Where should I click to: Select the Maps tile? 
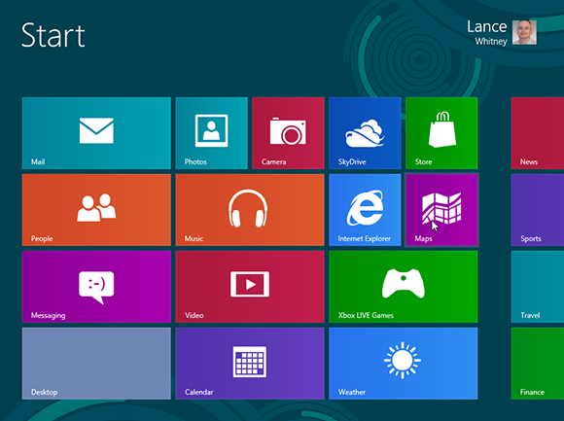(x=441, y=210)
